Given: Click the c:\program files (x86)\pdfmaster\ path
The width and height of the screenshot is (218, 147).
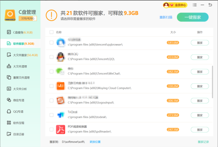Looking at the screenshot, I should point(89,131).
